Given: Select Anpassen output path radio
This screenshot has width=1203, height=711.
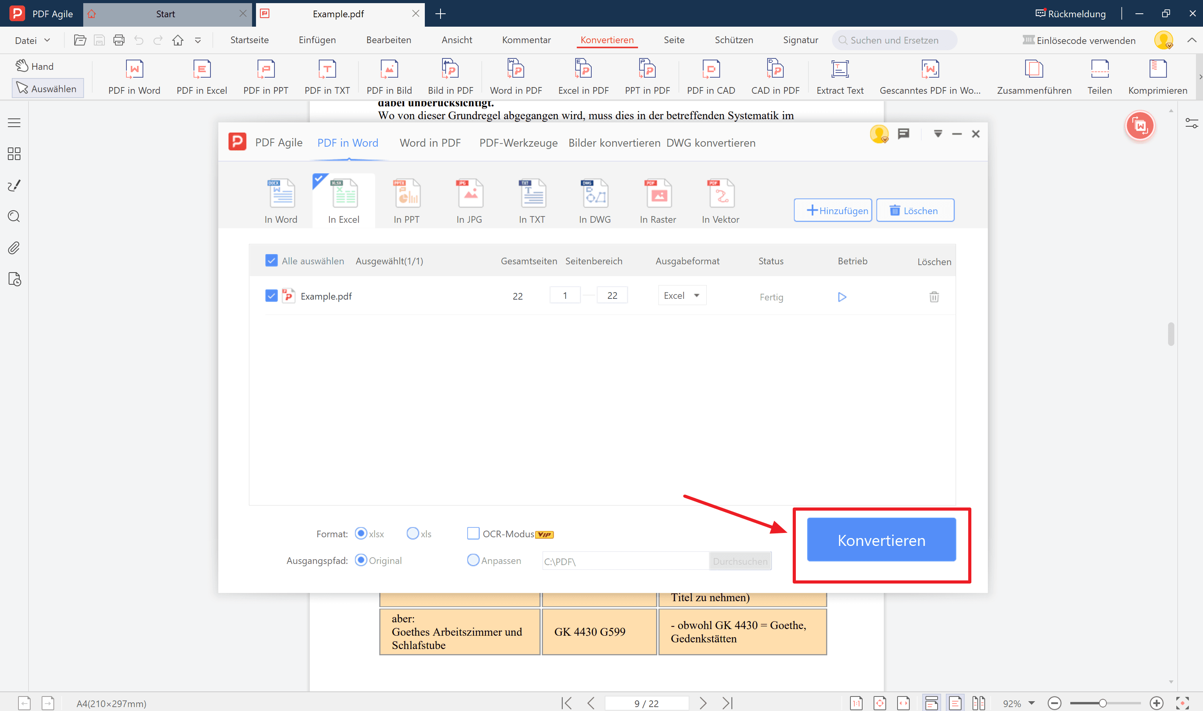Looking at the screenshot, I should click(473, 560).
